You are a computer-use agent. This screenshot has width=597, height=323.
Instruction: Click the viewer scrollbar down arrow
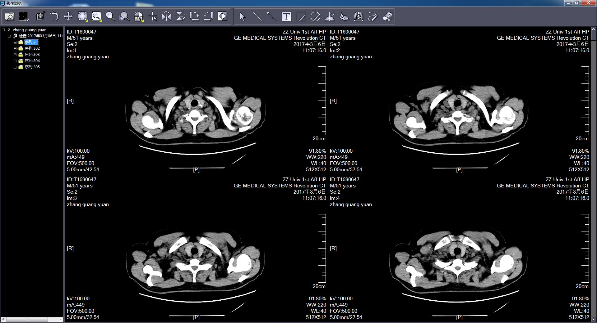pyautogui.click(x=593, y=319)
